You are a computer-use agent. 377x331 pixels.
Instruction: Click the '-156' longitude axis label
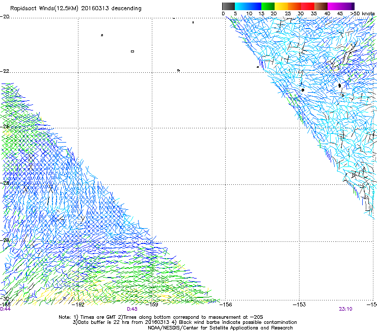coord(226,305)
